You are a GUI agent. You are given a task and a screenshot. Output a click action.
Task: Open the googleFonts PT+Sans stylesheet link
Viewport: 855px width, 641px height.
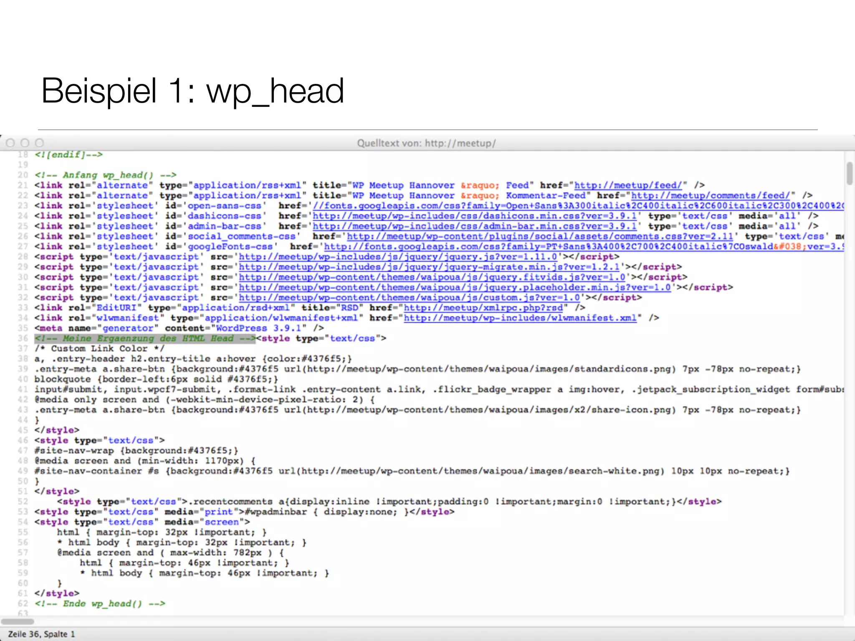pos(584,247)
